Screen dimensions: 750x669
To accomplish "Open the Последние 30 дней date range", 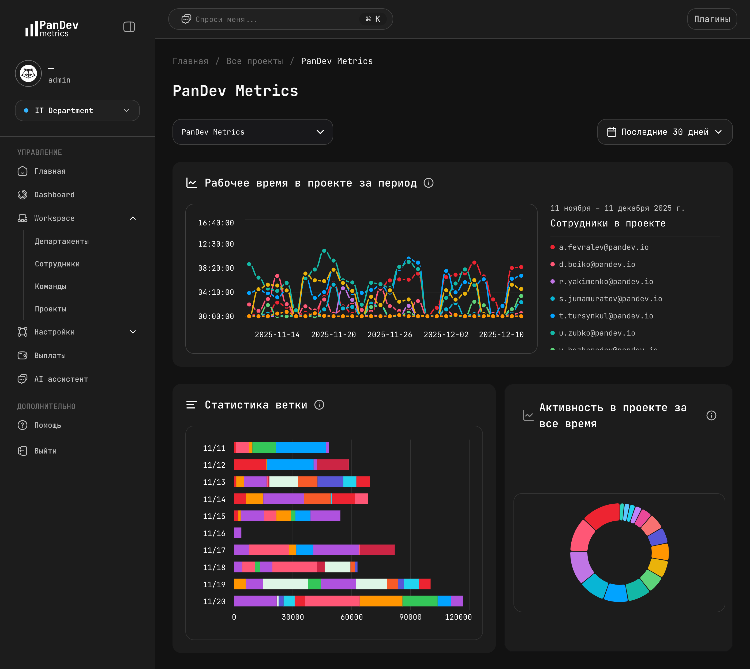I will point(665,132).
